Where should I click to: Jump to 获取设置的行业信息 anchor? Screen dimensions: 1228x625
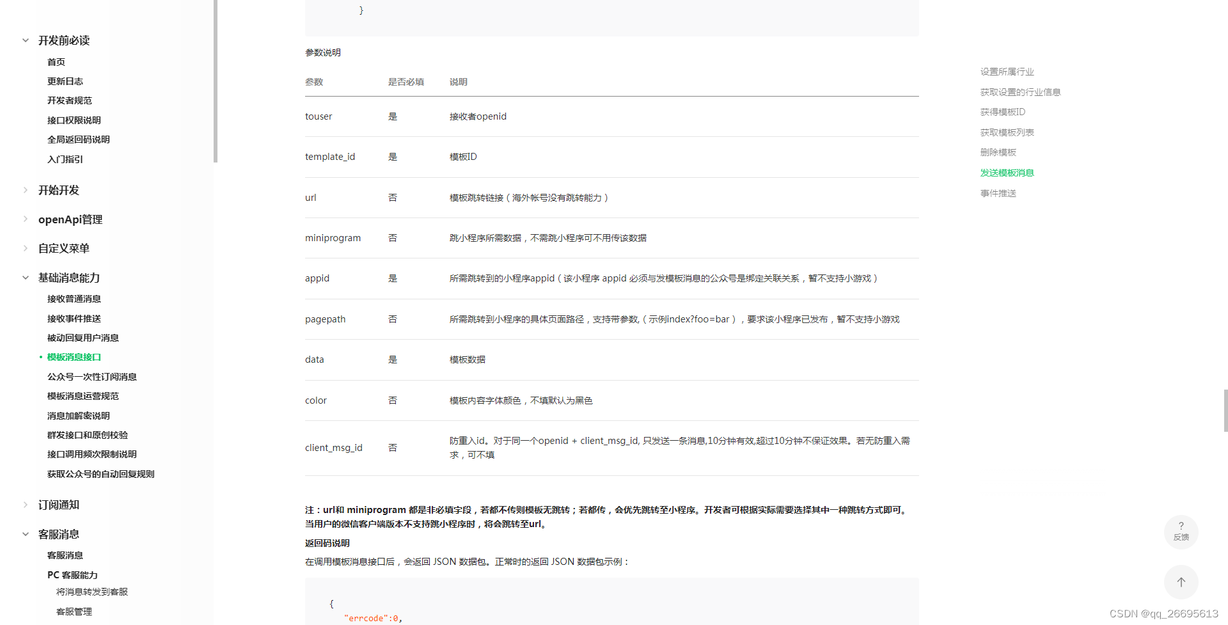pyautogui.click(x=1021, y=92)
